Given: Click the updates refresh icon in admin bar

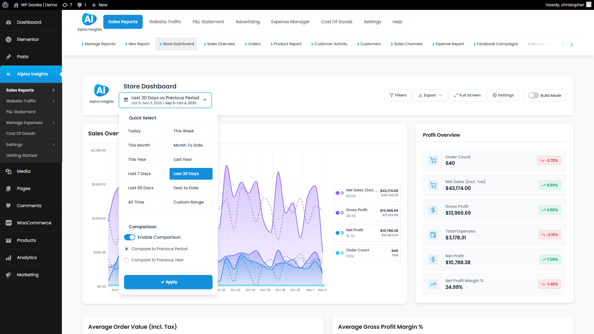Looking at the screenshot, I should point(65,5).
